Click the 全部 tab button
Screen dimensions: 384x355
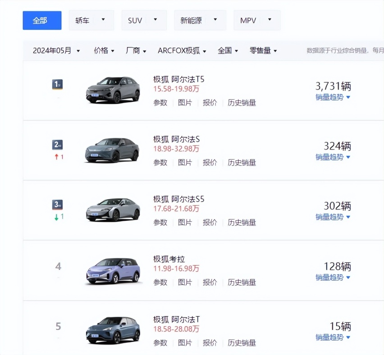click(x=41, y=20)
